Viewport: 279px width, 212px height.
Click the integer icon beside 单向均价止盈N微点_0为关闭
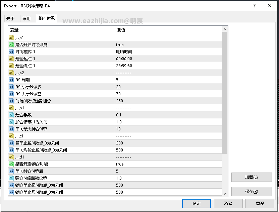[11, 150]
